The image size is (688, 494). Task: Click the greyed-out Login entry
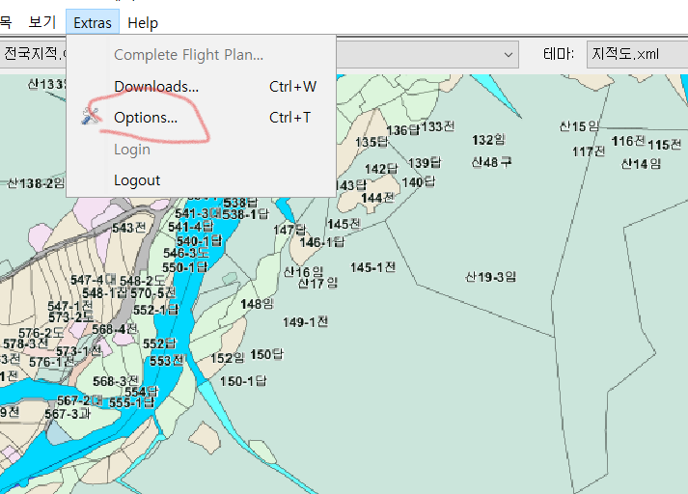(x=132, y=150)
